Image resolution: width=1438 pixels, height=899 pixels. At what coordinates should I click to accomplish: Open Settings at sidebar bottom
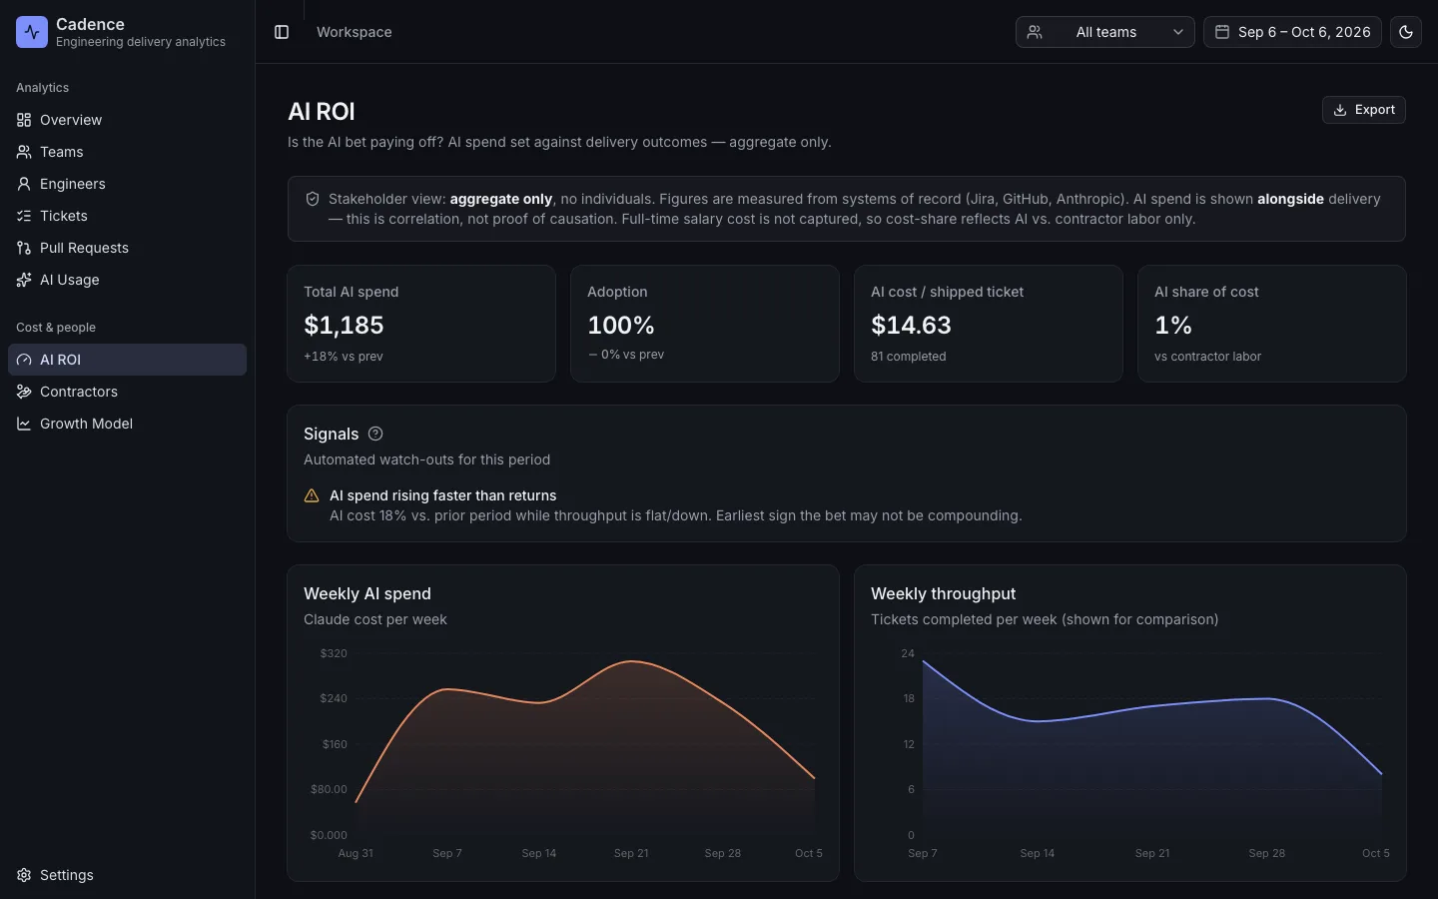click(127, 875)
